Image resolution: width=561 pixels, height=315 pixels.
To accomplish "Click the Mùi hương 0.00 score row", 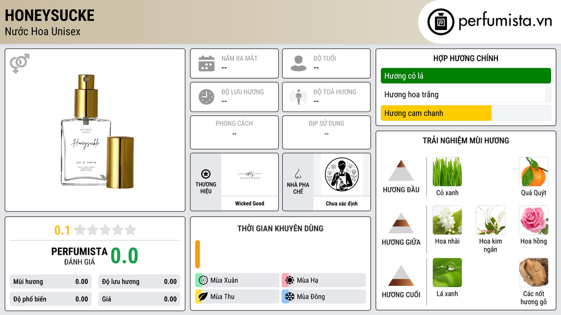I will point(51,282).
